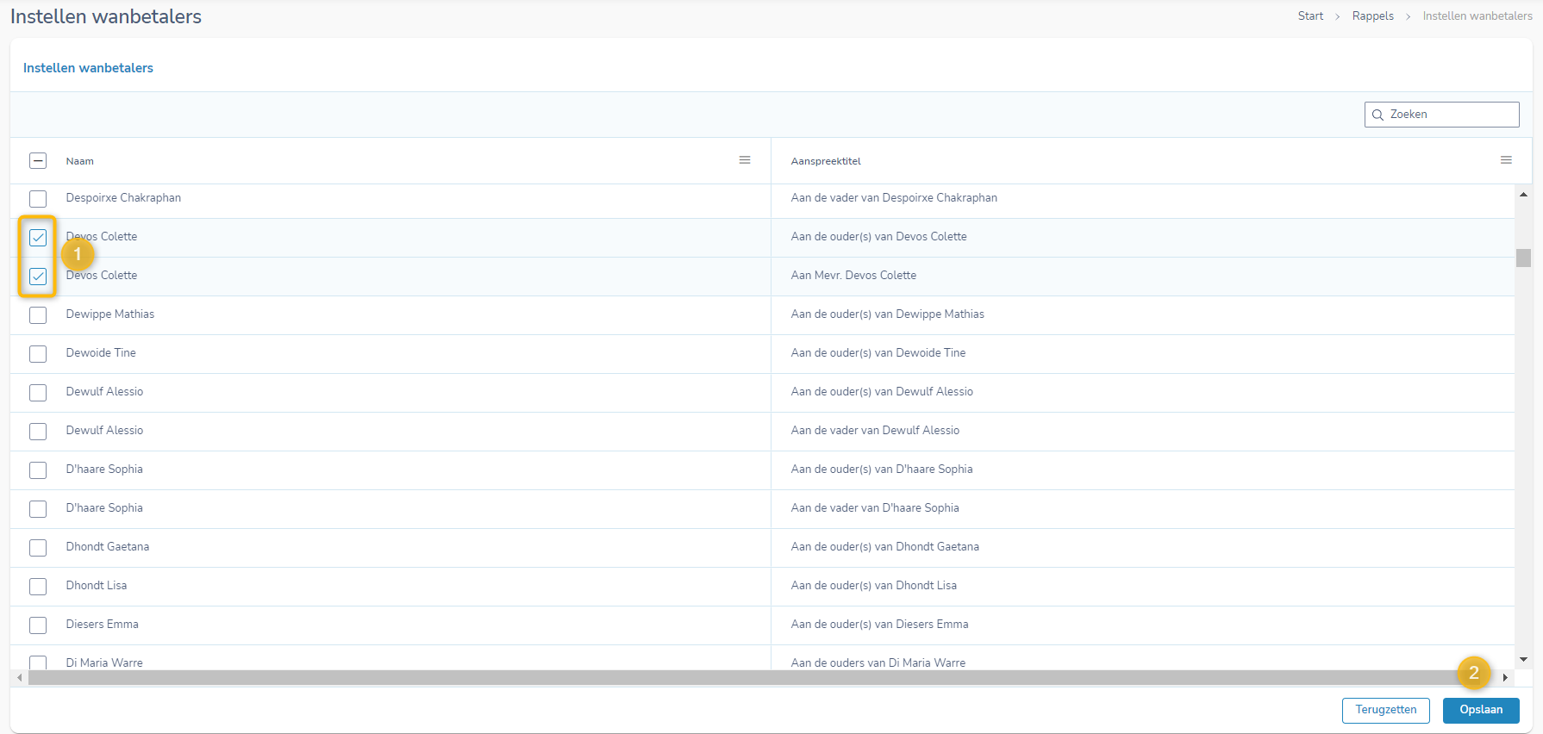The width and height of the screenshot is (1543, 734).
Task: Click the horizontal scrollbar track
Action: click(x=741, y=678)
